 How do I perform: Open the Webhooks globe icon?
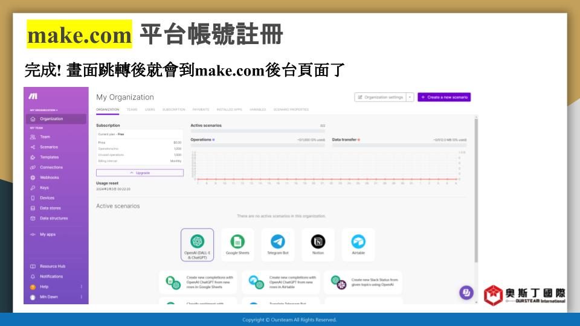33,177
